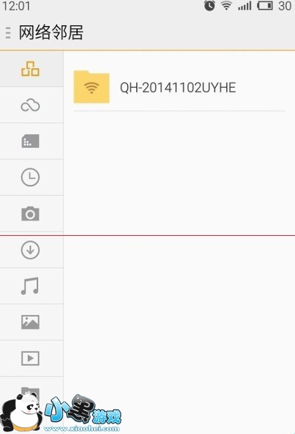Open the cloud storage sidebar icon
The image size is (295, 434).
pos(31,105)
